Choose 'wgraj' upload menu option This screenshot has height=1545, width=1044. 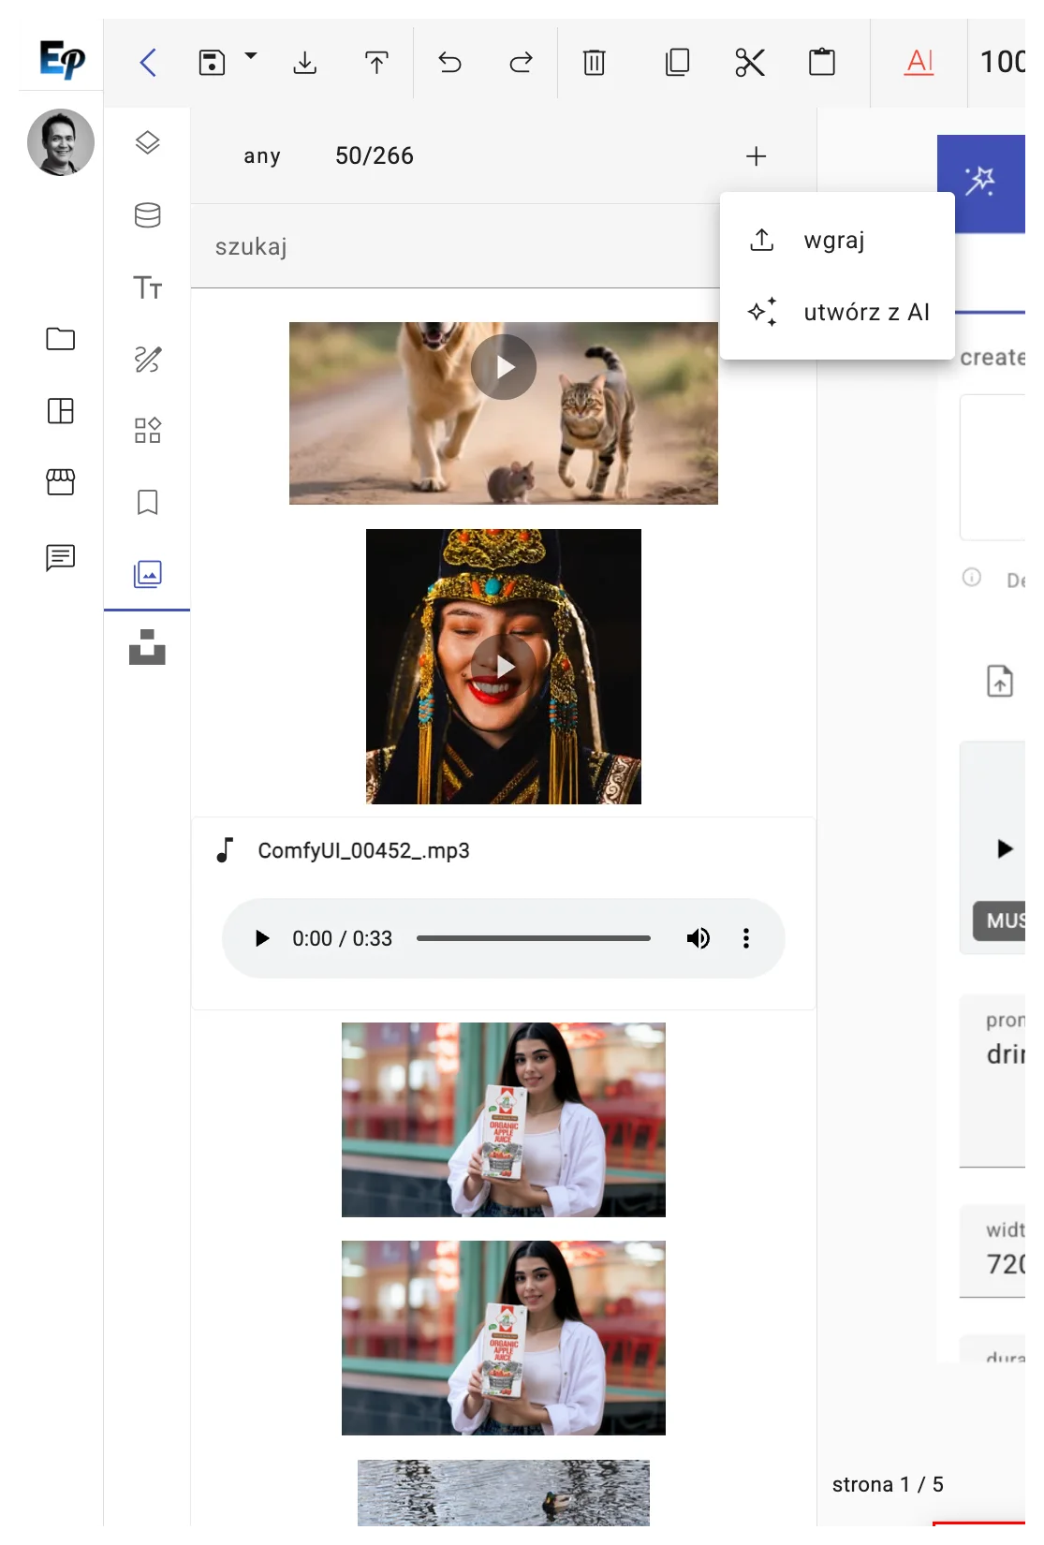[x=833, y=241]
